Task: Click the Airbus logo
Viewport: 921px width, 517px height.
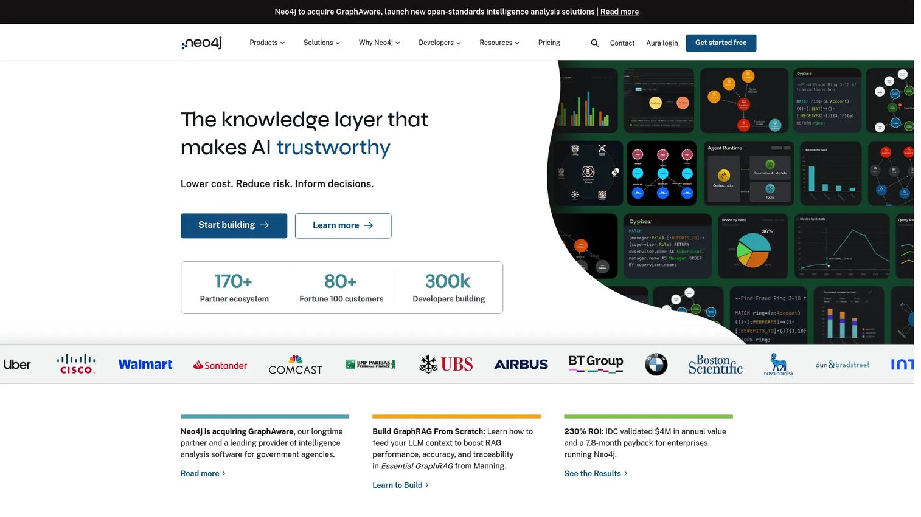Action: pyautogui.click(x=521, y=365)
